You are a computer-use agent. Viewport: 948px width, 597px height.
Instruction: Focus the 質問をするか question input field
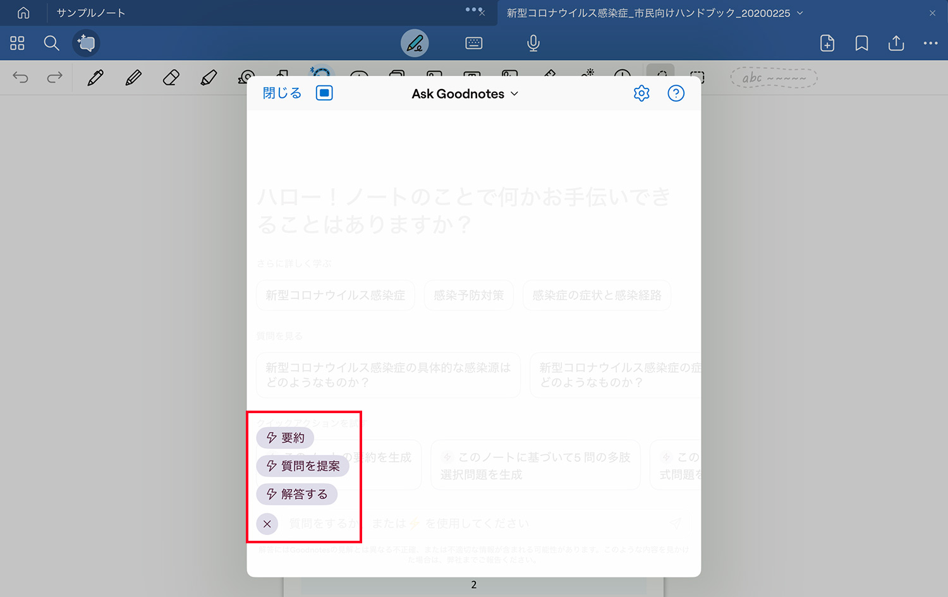click(474, 524)
